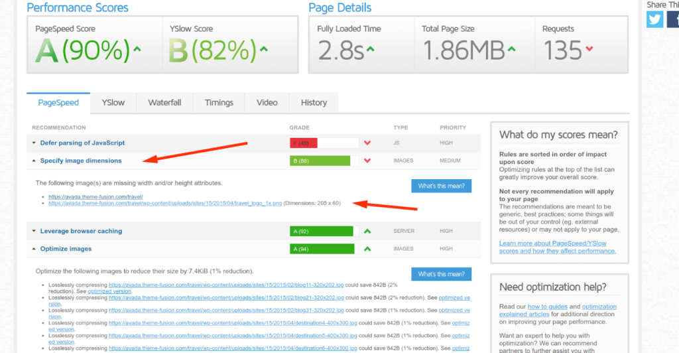The image size is (679, 353).
Task: Click What's this mean under Optimize images
Action: [x=441, y=274]
